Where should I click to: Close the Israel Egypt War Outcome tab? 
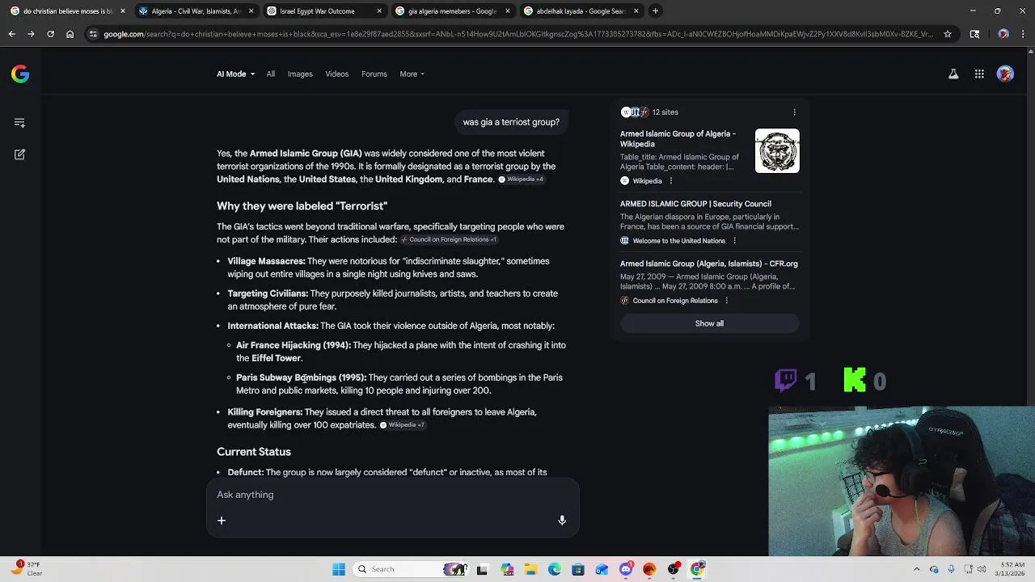tap(379, 11)
